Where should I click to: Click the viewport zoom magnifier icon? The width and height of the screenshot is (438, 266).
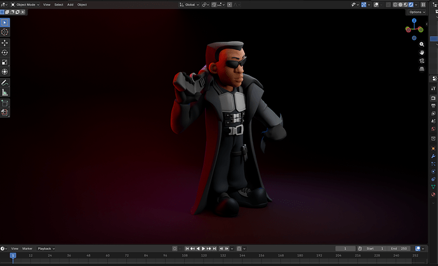coord(421,44)
